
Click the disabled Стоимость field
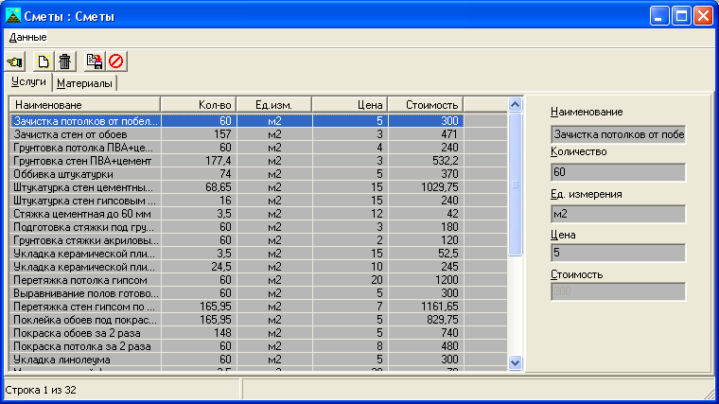click(618, 291)
